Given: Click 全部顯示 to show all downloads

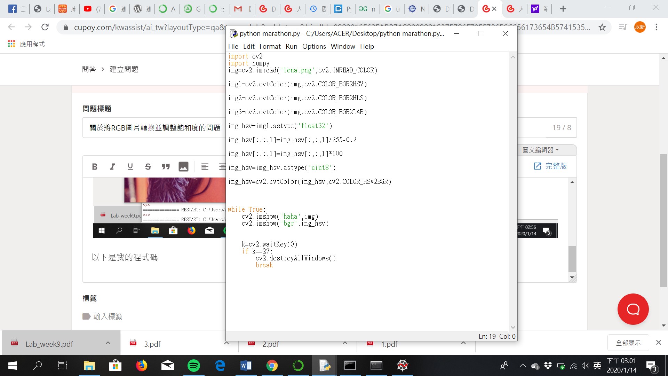Looking at the screenshot, I should (628, 343).
